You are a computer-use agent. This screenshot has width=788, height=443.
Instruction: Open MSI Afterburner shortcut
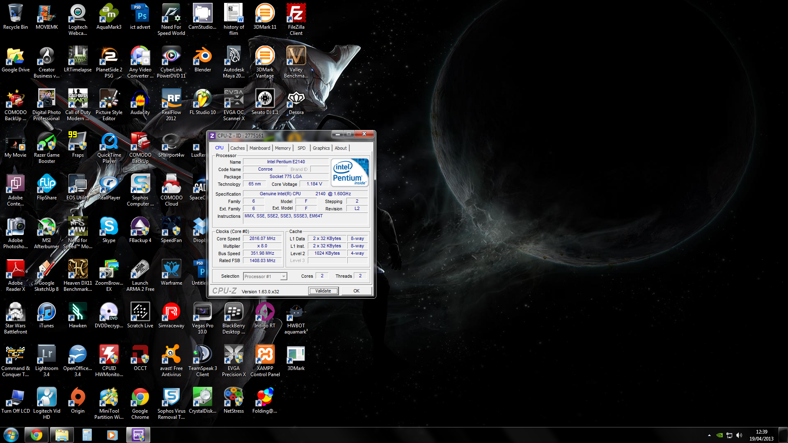[x=46, y=233]
